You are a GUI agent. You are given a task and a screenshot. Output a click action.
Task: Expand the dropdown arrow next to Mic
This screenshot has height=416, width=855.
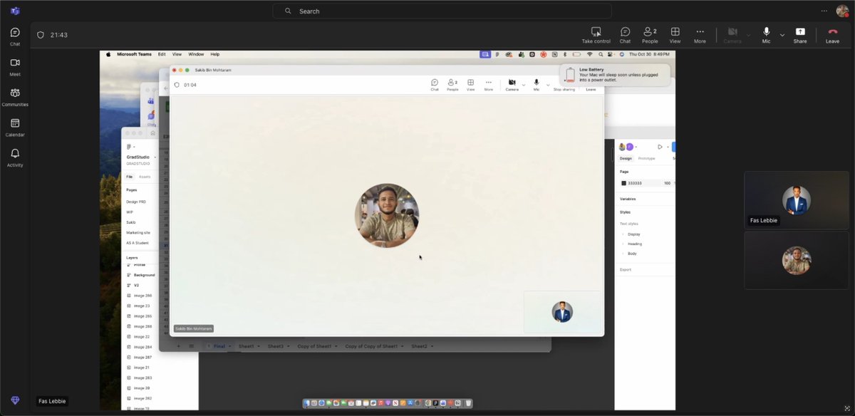(782, 34)
